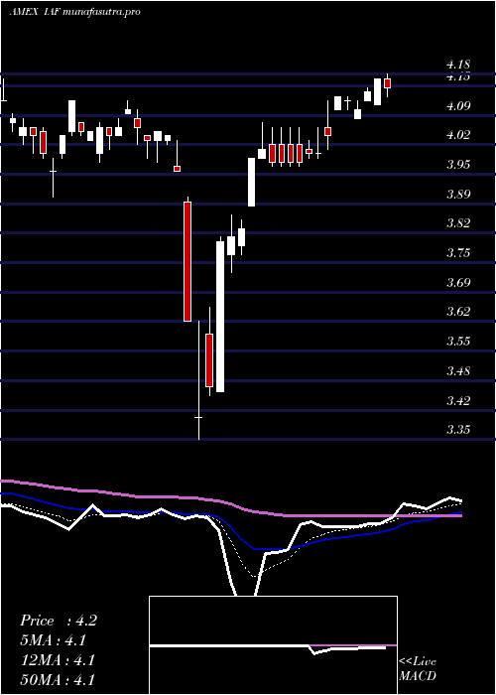Click the '50MA : 4.1' readout
This screenshot has height=695, width=496.
coord(58,680)
